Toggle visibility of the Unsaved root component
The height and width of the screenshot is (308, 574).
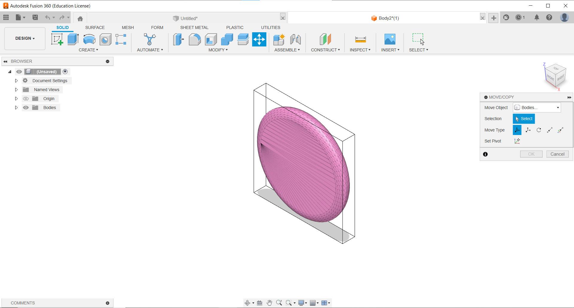pos(19,72)
